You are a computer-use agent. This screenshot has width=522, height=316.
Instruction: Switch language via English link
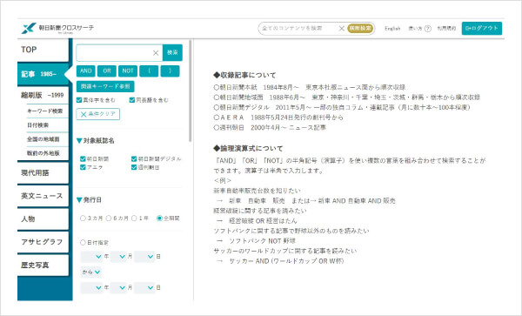[x=392, y=29]
